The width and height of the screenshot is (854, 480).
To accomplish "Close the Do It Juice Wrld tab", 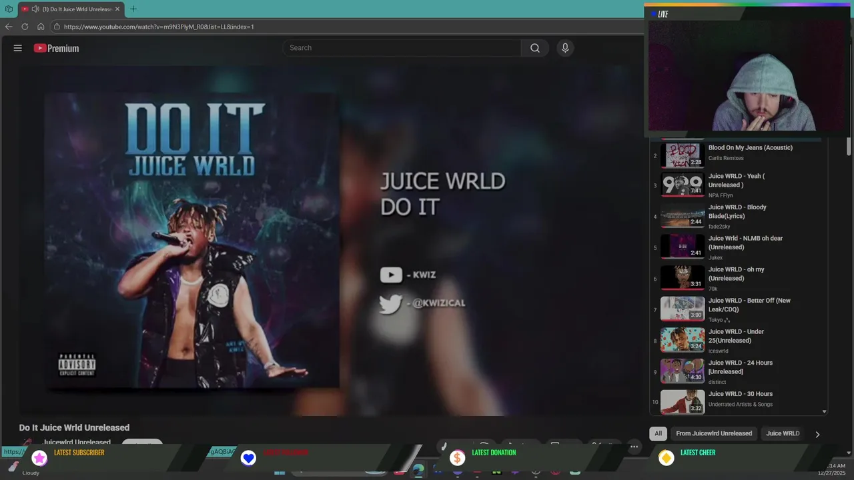I will coord(117,9).
